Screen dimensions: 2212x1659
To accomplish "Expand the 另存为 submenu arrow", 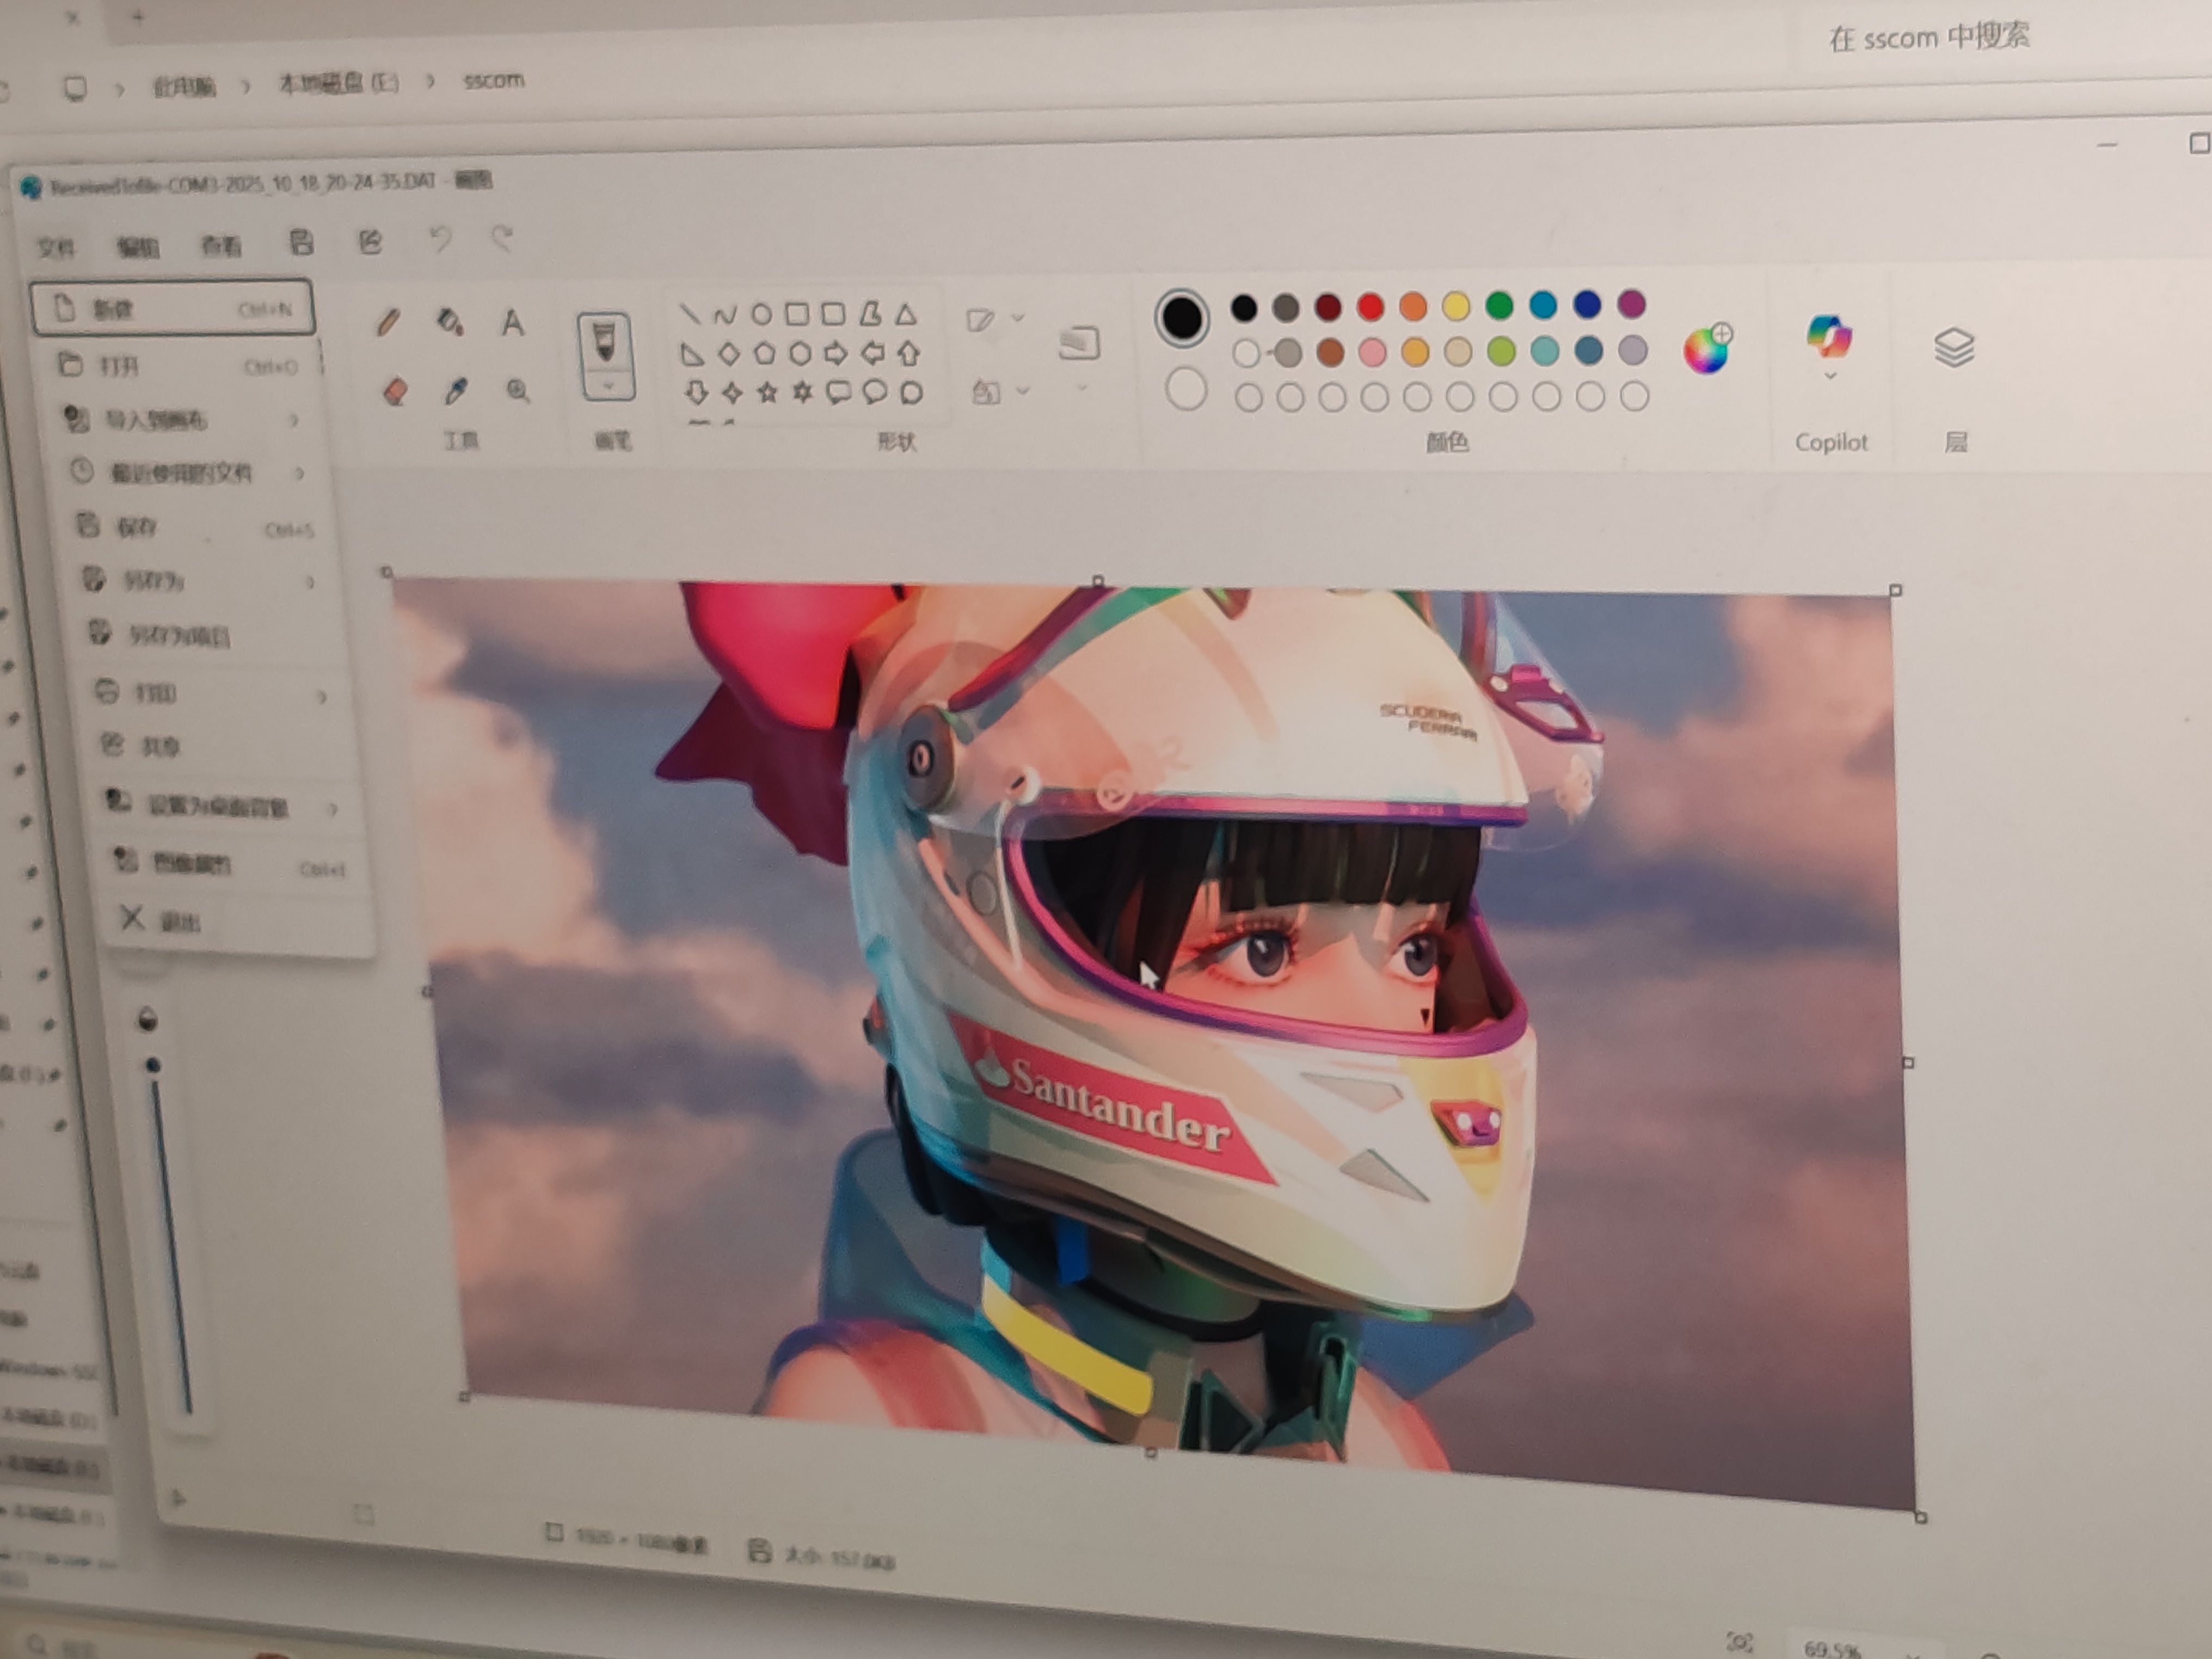I will tap(310, 582).
